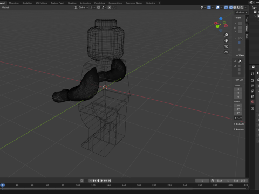Select wireframe viewport shading mode
The height and width of the screenshot is (194, 259).
click(x=231, y=8)
